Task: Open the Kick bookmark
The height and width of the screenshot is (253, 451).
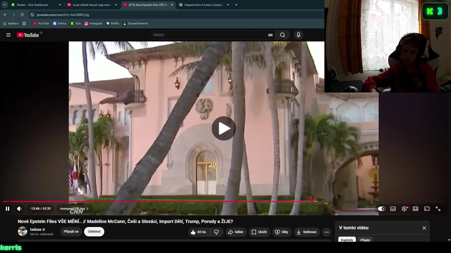Action: [76, 24]
